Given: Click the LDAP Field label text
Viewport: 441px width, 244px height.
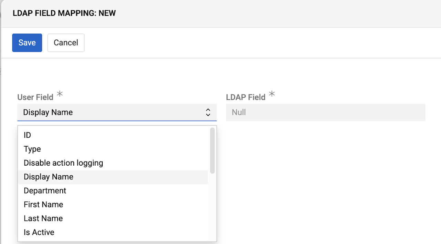Looking at the screenshot, I should click(x=245, y=97).
